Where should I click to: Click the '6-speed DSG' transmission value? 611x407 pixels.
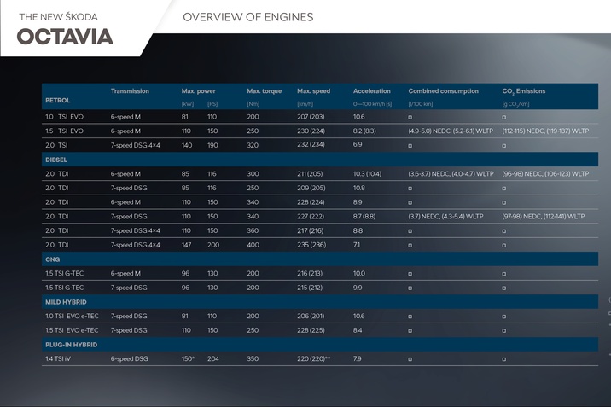click(x=130, y=358)
